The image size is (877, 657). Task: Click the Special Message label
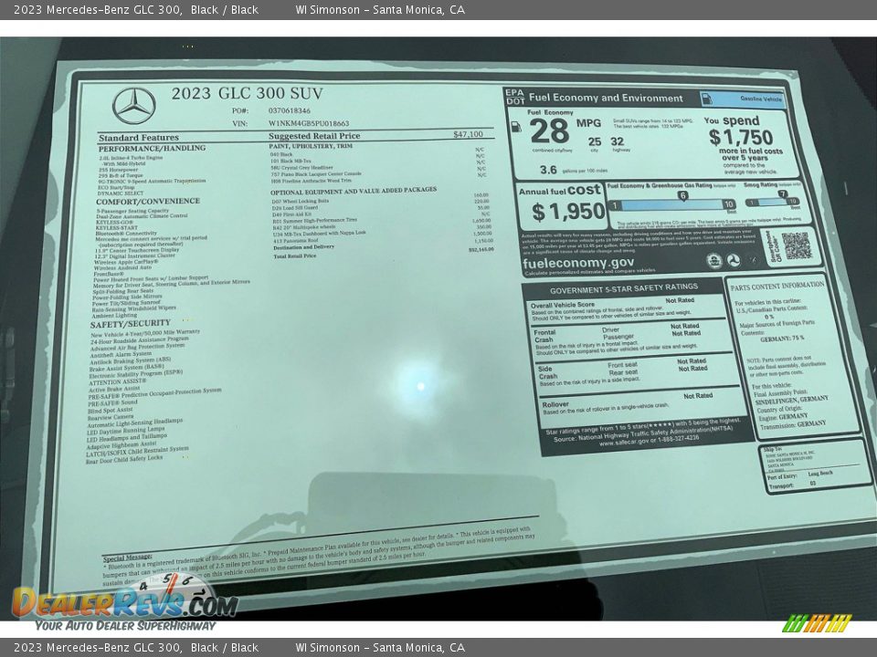pyautogui.click(x=127, y=558)
